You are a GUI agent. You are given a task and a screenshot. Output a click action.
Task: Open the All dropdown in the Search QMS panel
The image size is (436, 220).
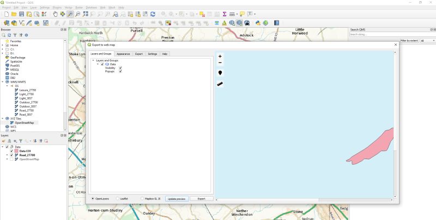[x=428, y=41]
